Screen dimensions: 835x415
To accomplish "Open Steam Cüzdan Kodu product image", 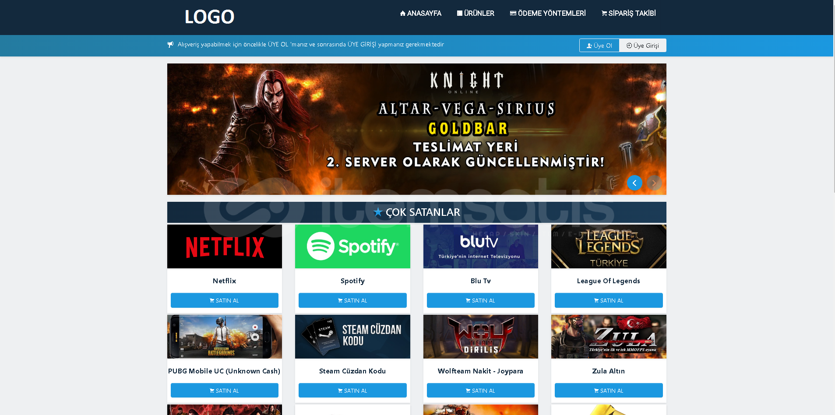I will tap(352, 337).
